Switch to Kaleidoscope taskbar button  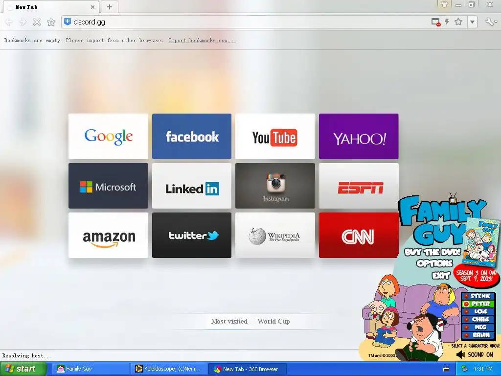point(169,369)
